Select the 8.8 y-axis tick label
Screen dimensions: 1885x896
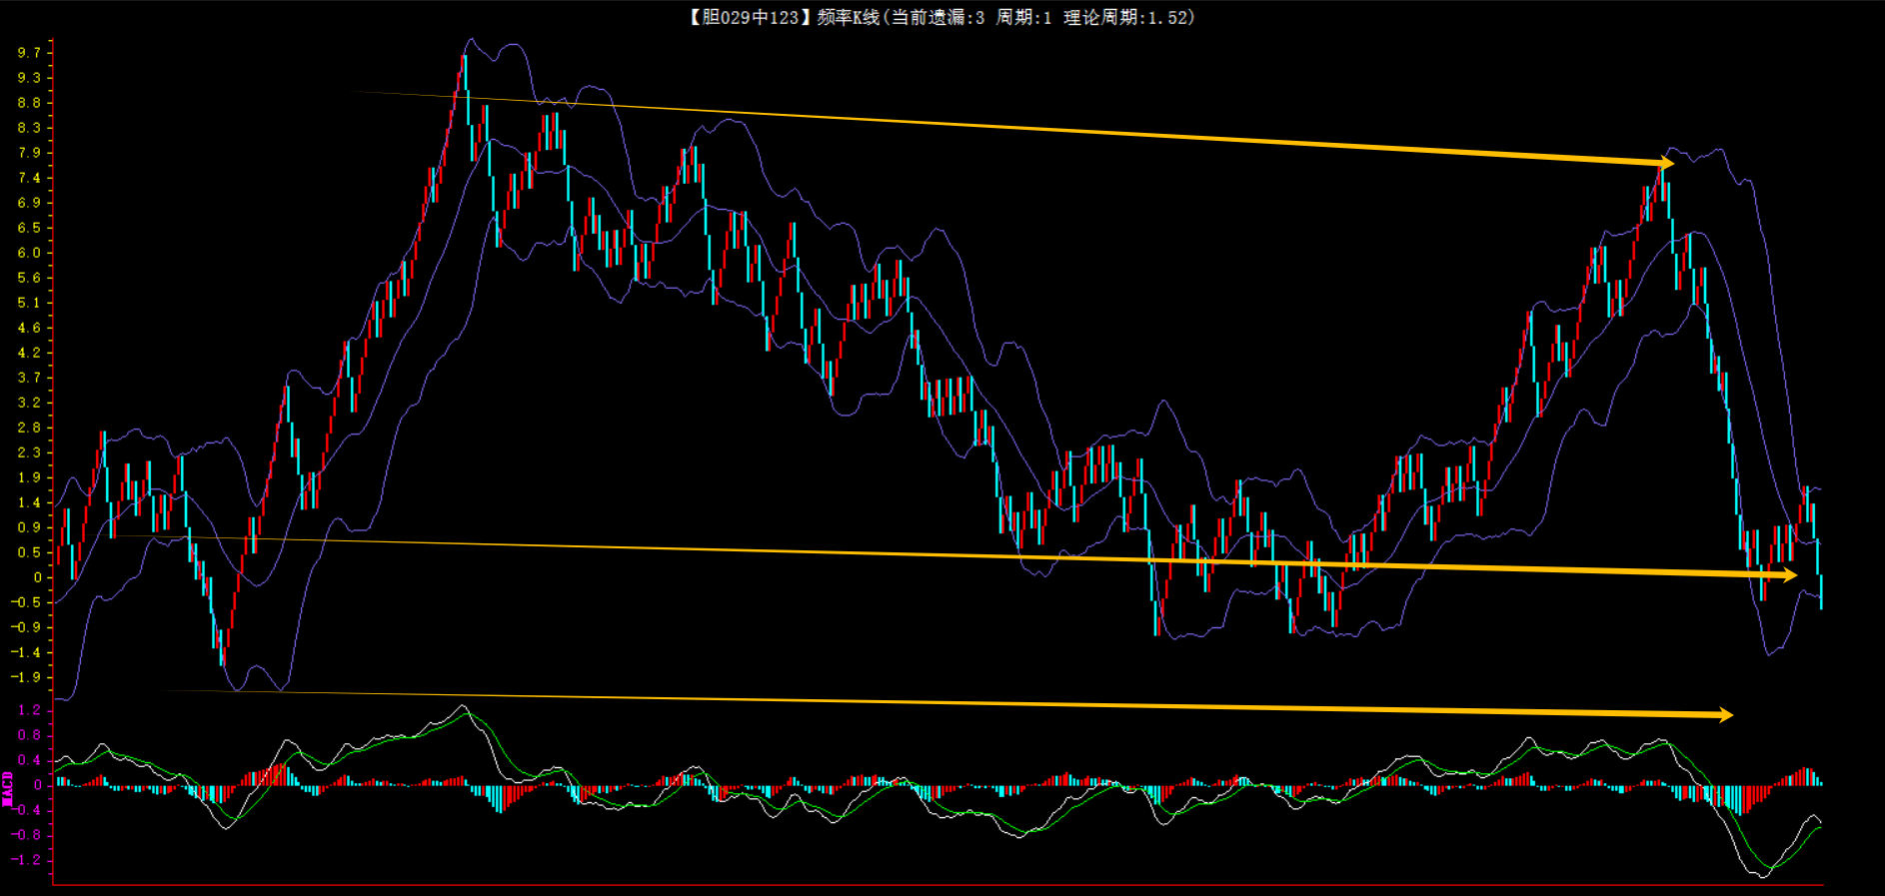pyautogui.click(x=29, y=103)
